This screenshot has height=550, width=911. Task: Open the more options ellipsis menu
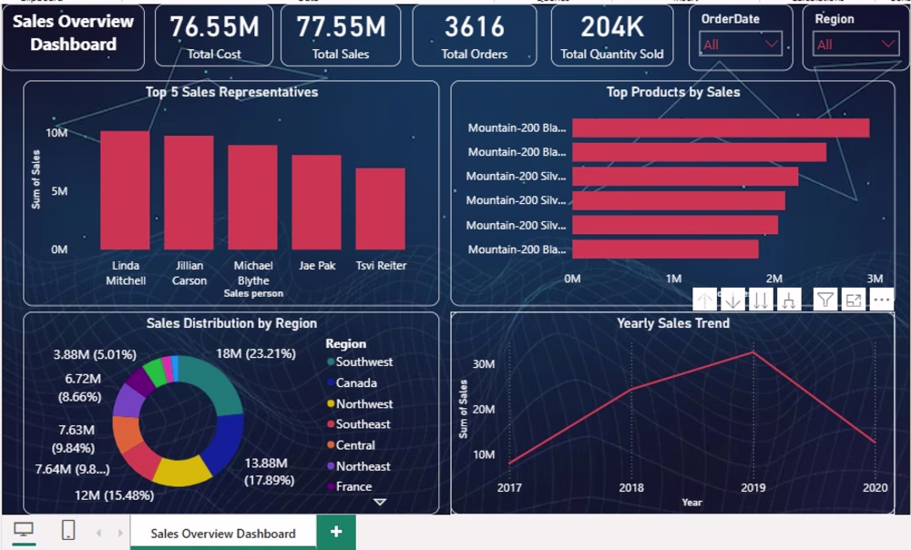881,300
